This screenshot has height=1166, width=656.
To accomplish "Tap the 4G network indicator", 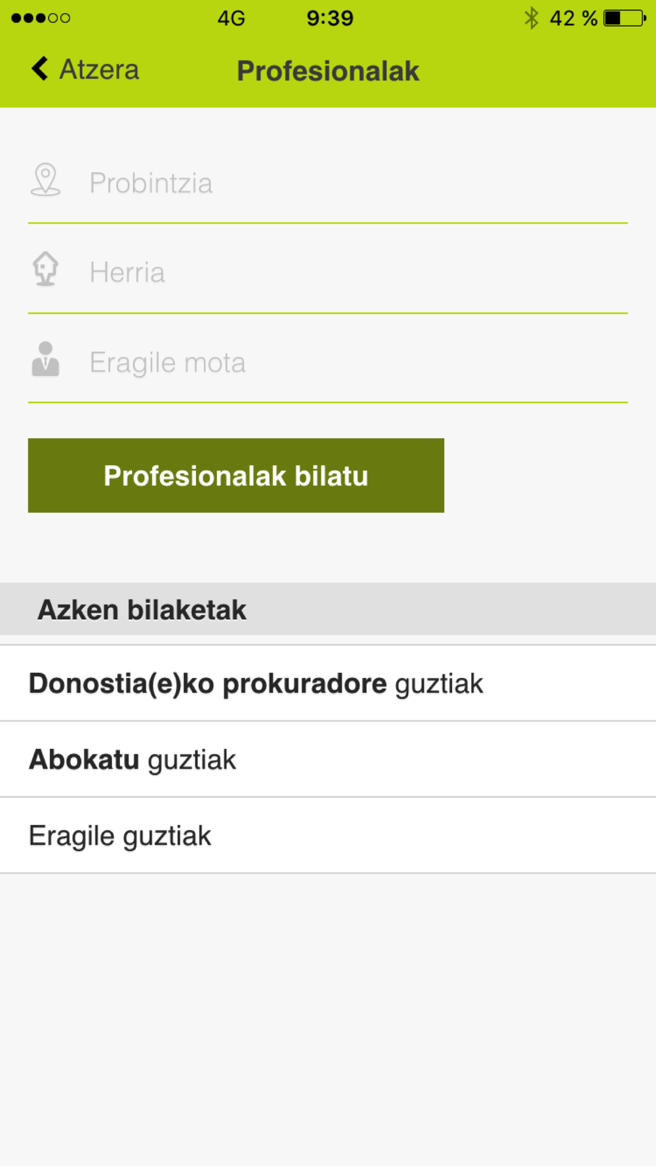I will pyautogui.click(x=232, y=18).
